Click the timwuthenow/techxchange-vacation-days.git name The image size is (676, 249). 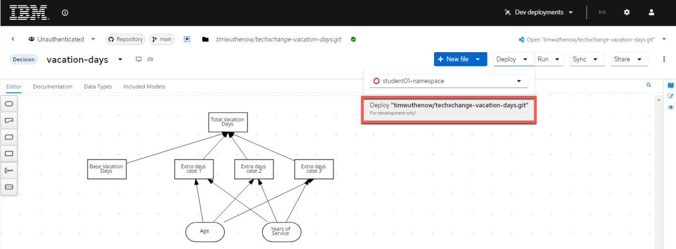pos(279,39)
